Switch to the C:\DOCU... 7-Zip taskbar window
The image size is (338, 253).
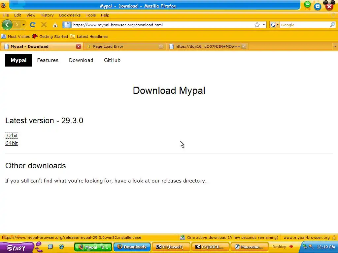(210, 247)
